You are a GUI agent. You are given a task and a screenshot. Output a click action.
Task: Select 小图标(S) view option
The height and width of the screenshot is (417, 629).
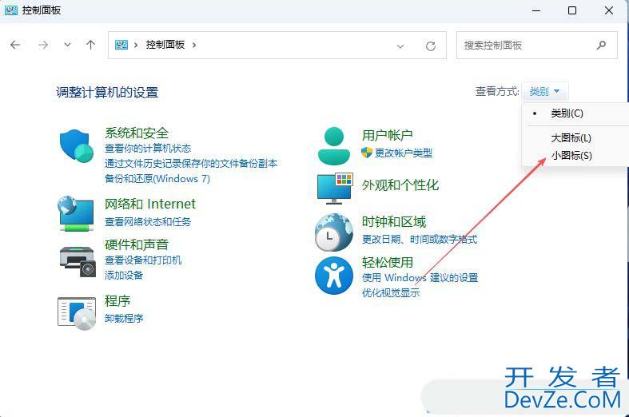571,155
